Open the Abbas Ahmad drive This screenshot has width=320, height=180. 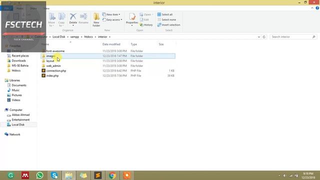click(20, 115)
